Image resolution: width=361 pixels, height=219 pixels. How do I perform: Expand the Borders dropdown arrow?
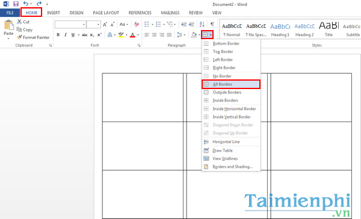pos(211,35)
